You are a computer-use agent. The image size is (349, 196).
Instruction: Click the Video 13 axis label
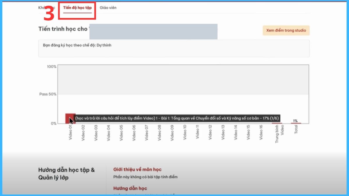[x=223, y=133]
